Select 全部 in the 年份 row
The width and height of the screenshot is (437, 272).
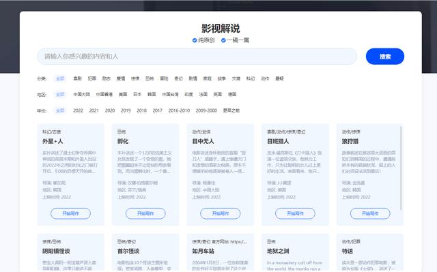click(60, 110)
